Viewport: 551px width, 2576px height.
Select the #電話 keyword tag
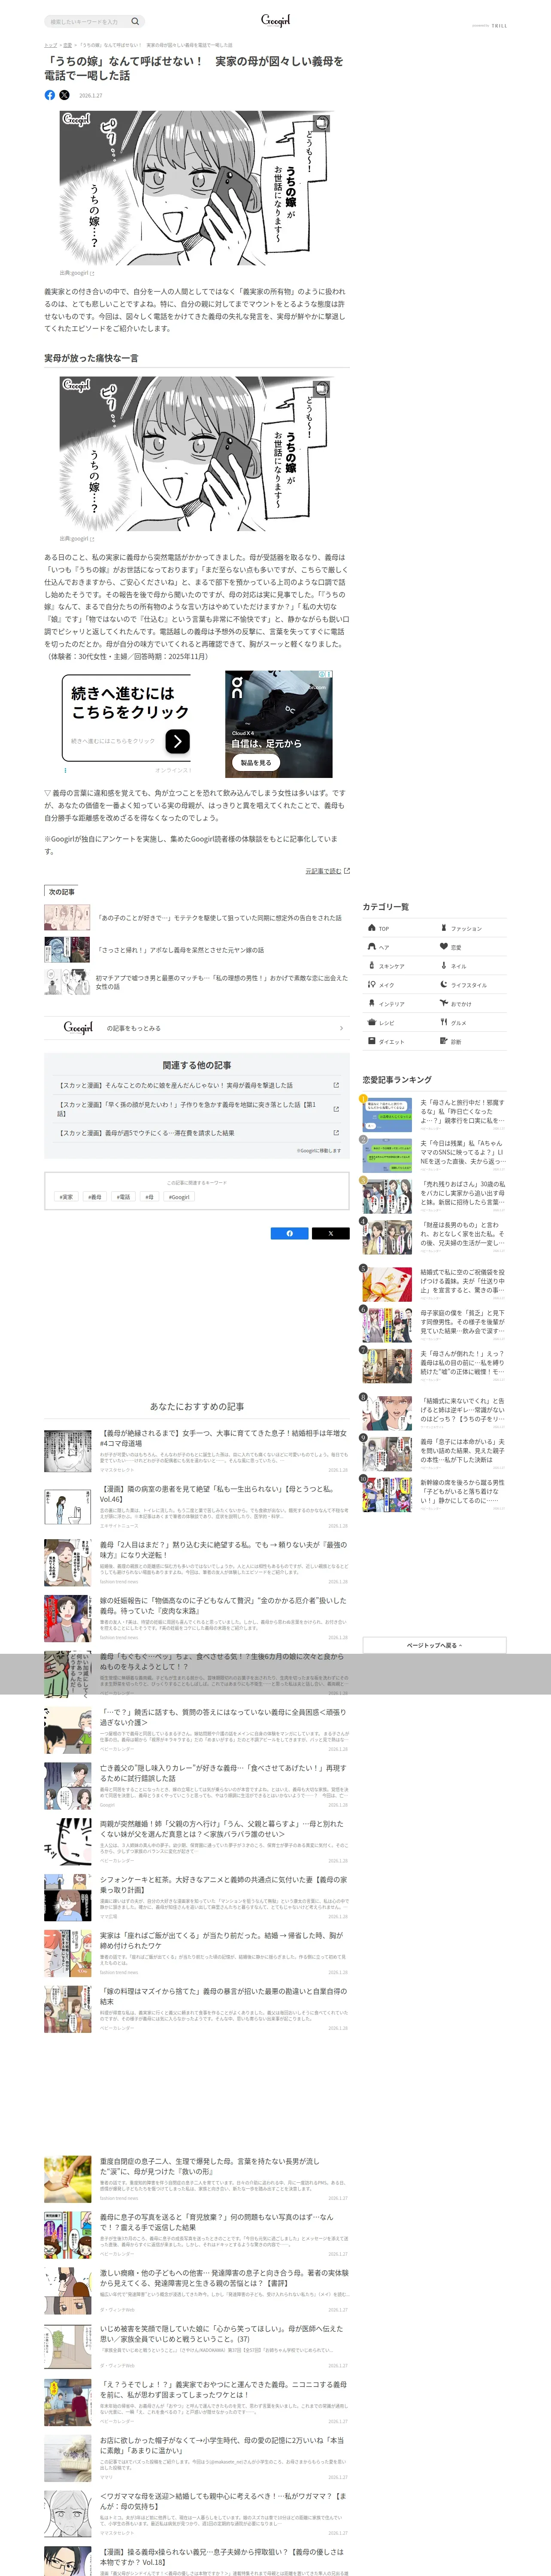coord(123,1197)
